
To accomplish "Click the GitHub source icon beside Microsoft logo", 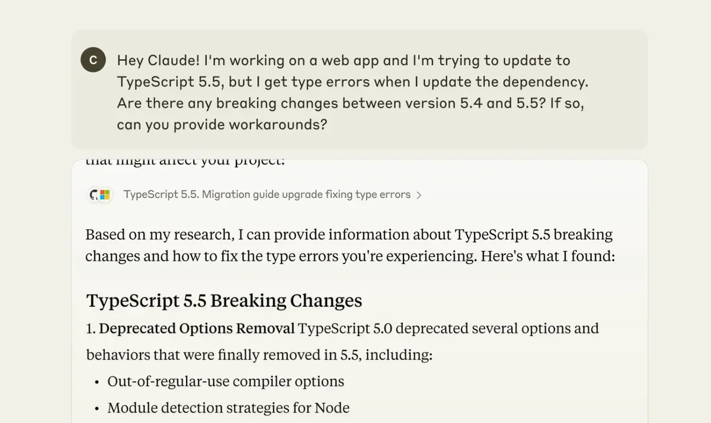I will pos(94,194).
